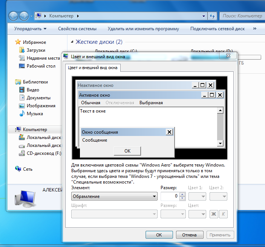Select the Изображения library icon

pos(22,106)
